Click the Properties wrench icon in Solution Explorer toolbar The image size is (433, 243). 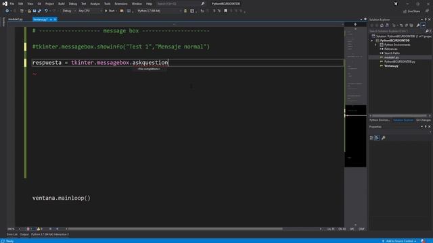(418, 26)
